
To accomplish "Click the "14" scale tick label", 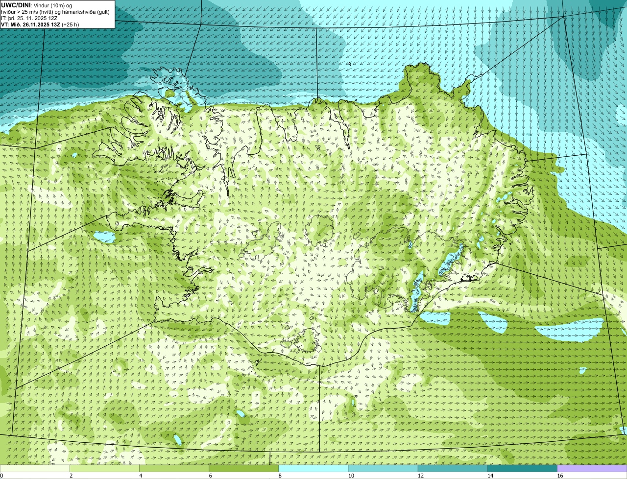I will [x=490, y=476].
